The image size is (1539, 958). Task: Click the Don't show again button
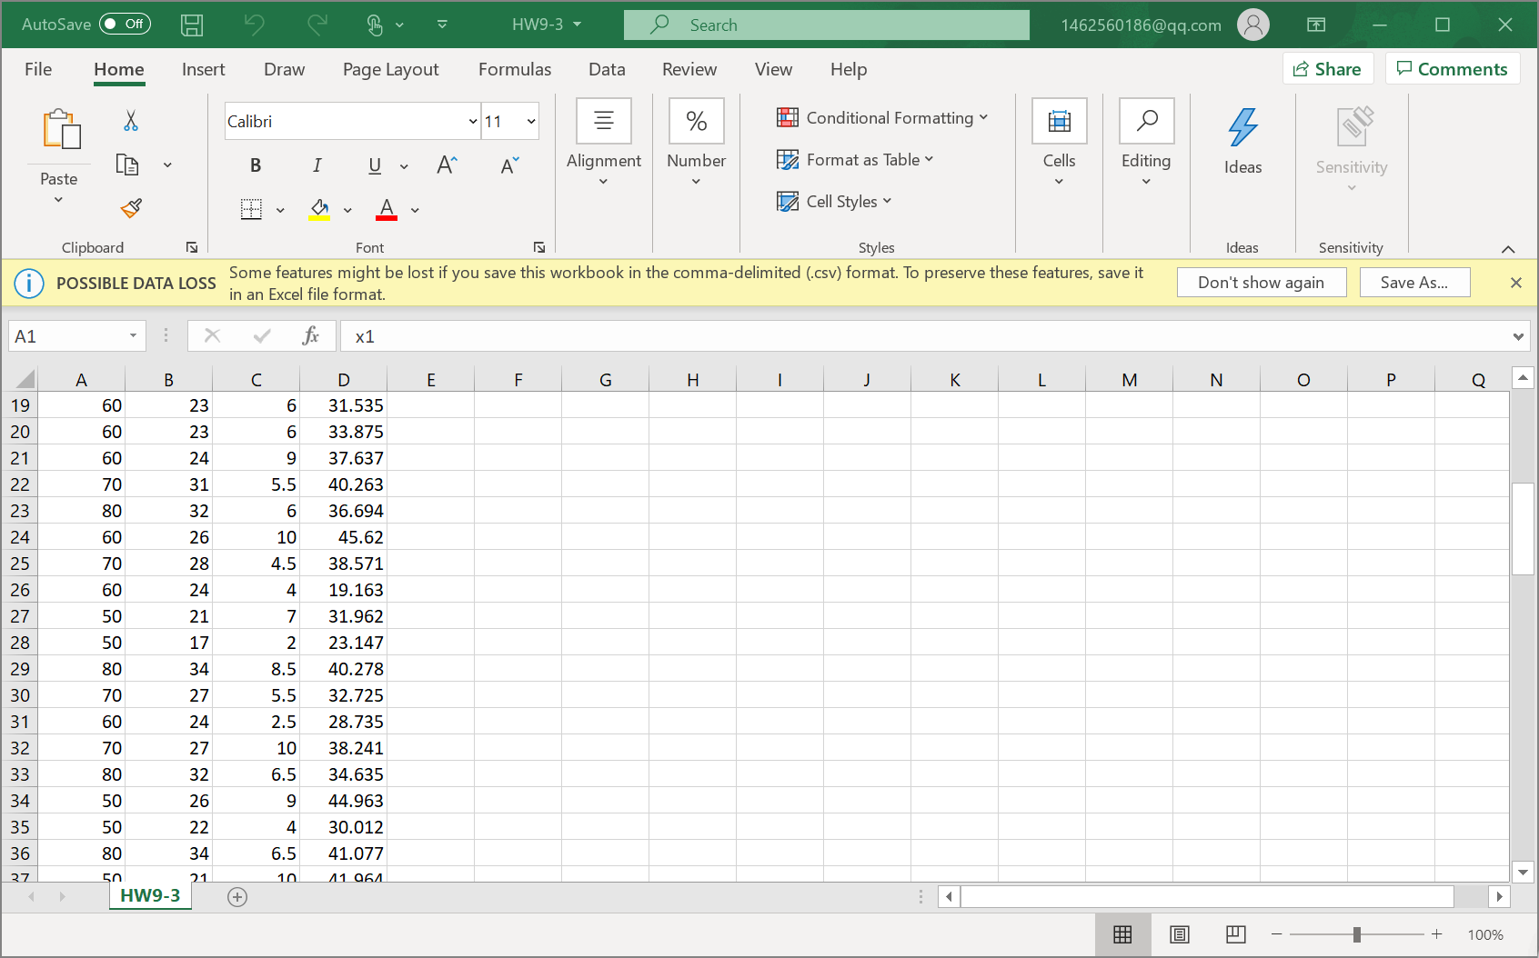point(1262,282)
